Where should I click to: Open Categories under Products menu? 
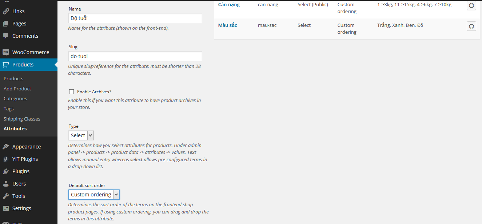15,98
